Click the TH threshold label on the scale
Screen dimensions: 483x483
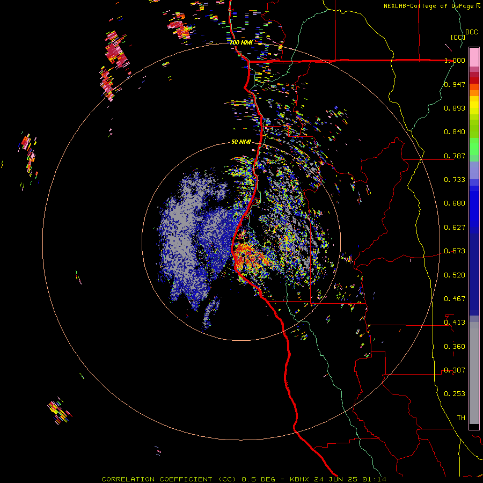coord(461,418)
